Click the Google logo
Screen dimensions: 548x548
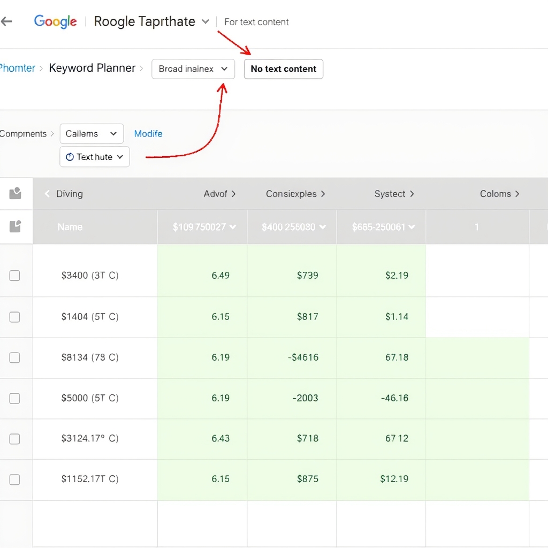(55, 21)
